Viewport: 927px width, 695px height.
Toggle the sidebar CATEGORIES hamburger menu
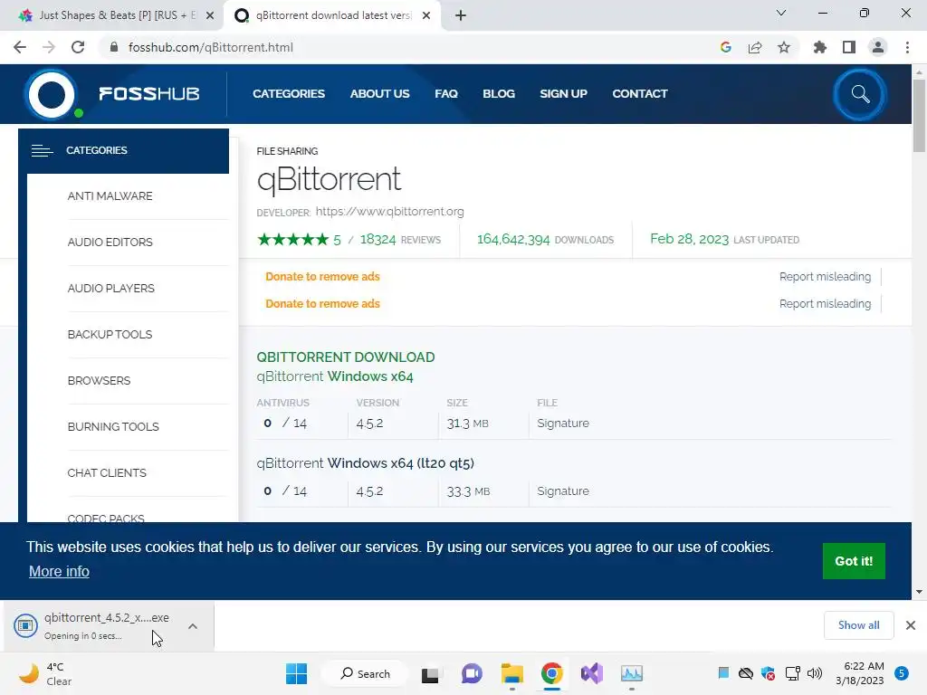tap(42, 151)
